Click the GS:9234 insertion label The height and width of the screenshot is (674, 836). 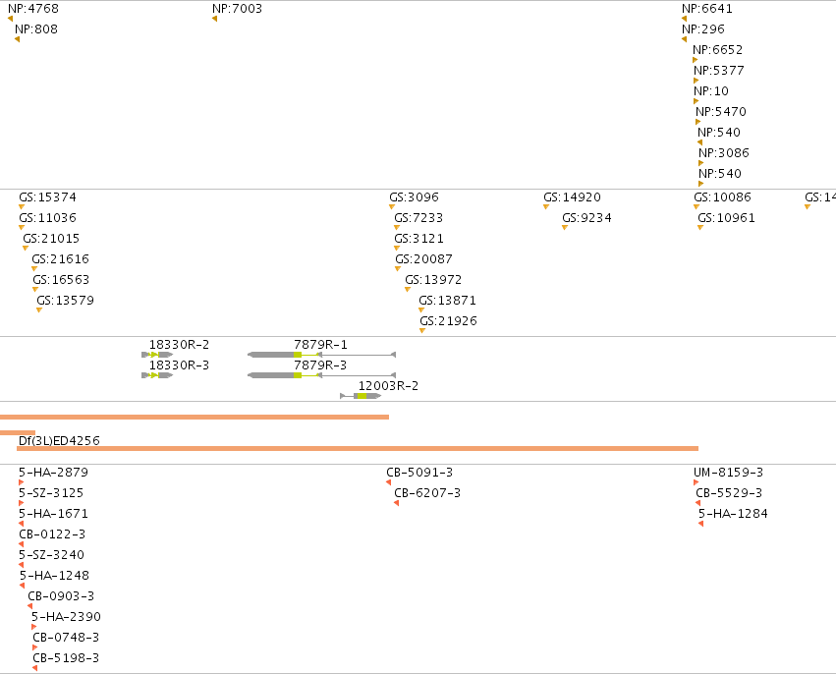pyautogui.click(x=586, y=218)
